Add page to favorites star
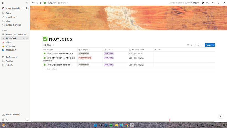227x128 pixels. pyautogui.click(x=203, y=3)
